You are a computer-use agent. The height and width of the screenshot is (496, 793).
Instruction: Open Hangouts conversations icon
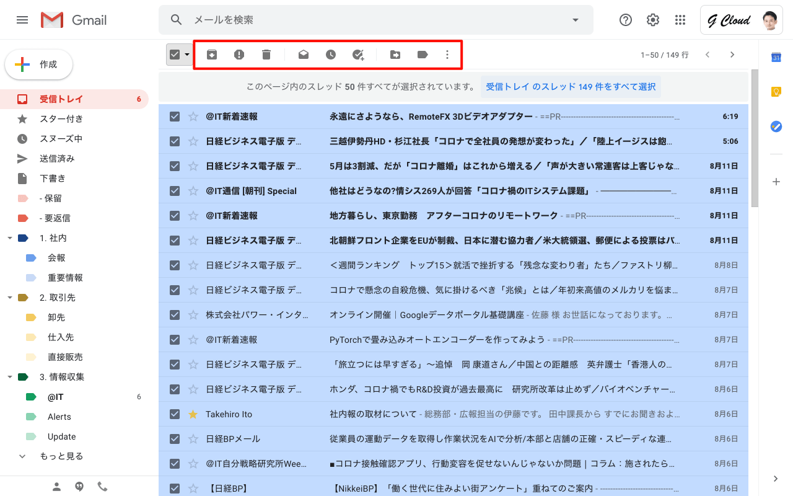[79, 487]
